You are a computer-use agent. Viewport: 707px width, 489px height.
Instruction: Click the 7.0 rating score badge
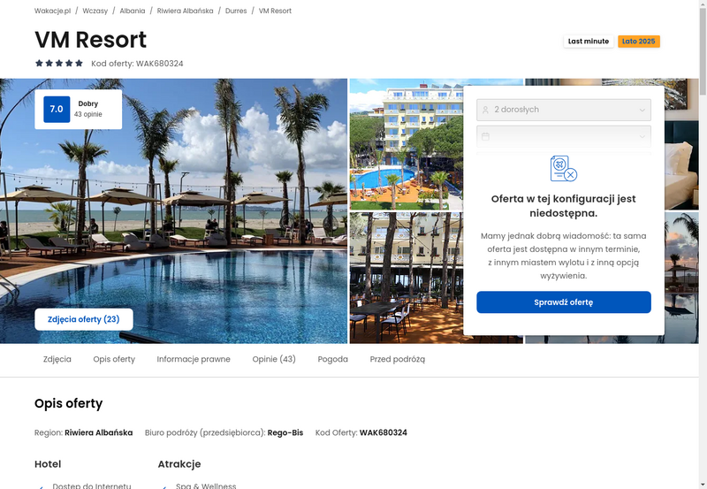click(x=57, y=109)
